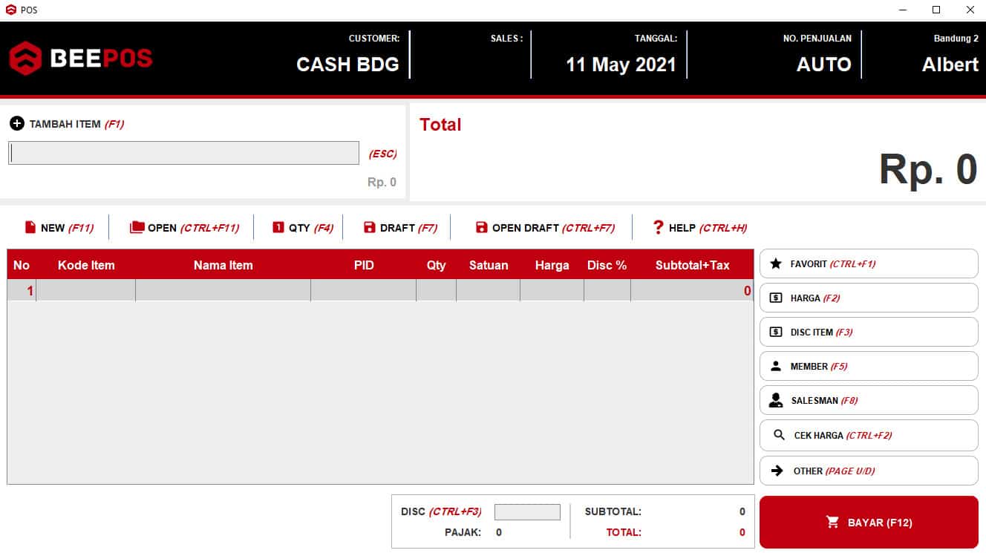Image resolution: width=986 pixels, height=553 pixels.
Task: Click the NEW file icon
Action: pyautogui.click(x=30, y=227)
